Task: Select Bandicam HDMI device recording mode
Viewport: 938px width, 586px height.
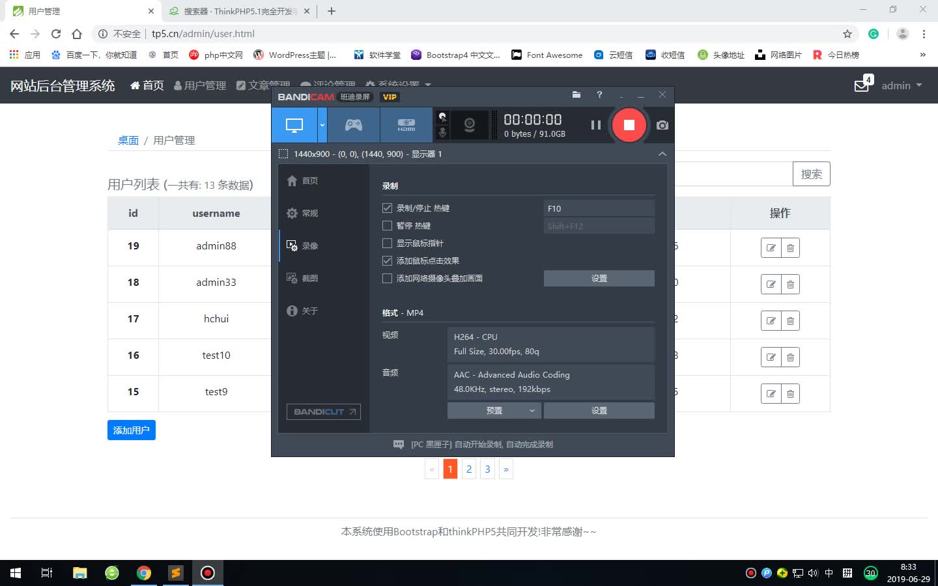Action: [406, 125]
